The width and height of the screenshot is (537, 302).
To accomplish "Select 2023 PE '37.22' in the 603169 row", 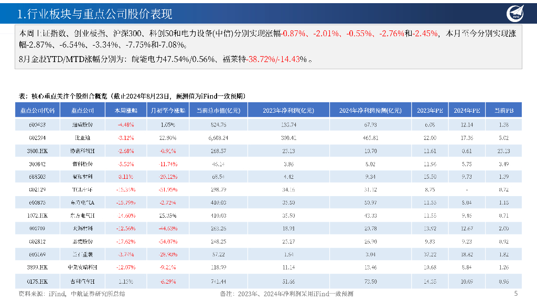I will click(430, 254).
